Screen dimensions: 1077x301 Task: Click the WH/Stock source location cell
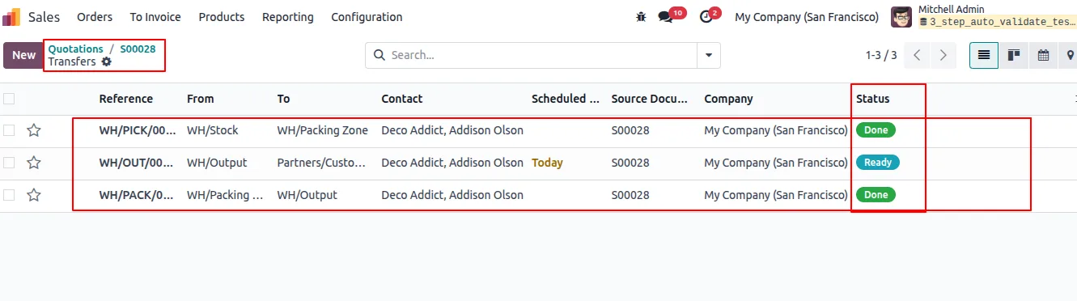[213, 130]
